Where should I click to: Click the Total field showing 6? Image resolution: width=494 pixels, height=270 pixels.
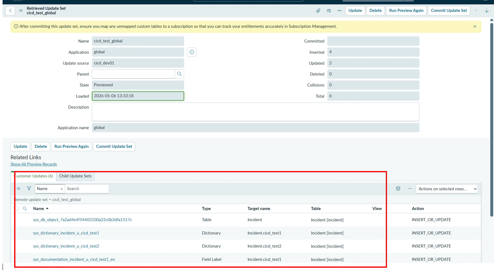(x=373, y=96)
